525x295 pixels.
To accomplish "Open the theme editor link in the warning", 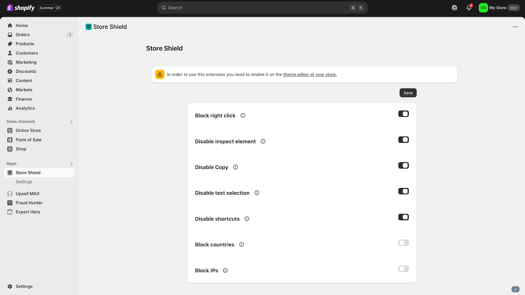I will tap(310, 74).
